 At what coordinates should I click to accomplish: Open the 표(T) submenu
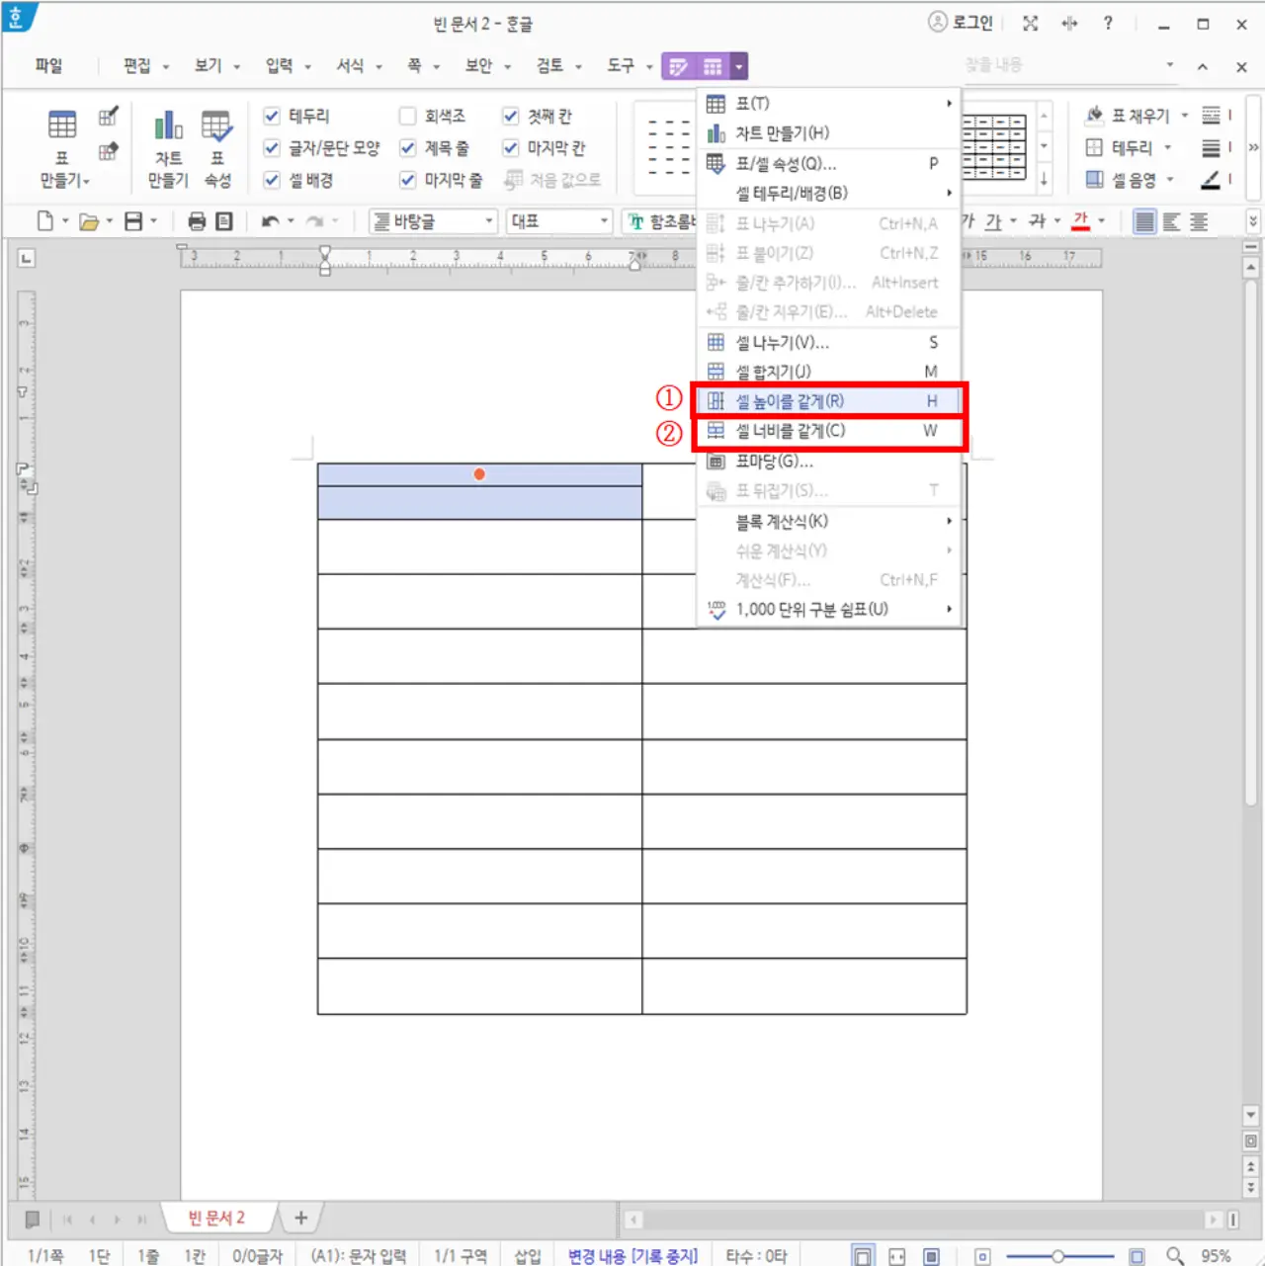(x=830, y=104)
